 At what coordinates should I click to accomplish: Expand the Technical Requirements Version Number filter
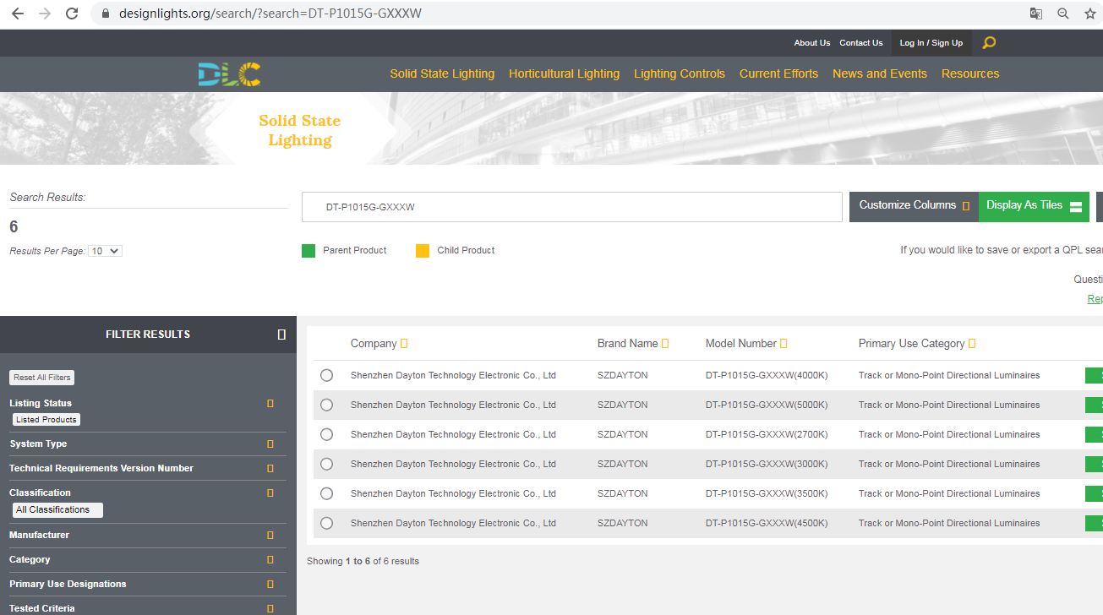tap(270, 469)
